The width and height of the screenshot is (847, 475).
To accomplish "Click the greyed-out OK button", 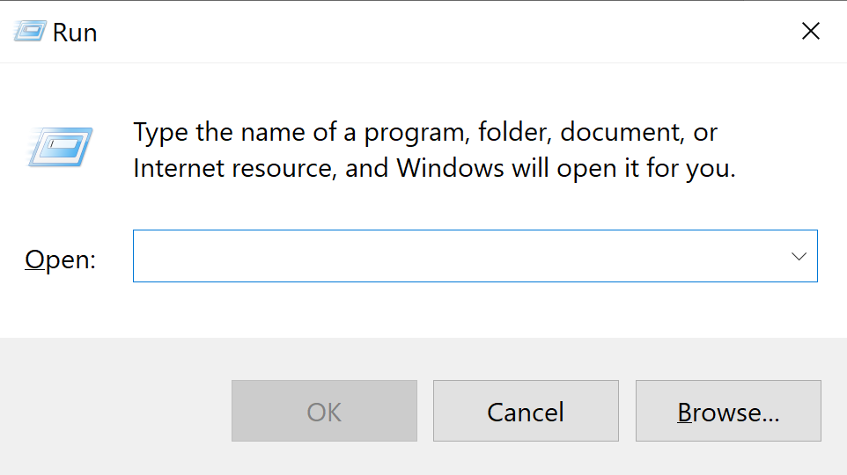I will [324, 411].
